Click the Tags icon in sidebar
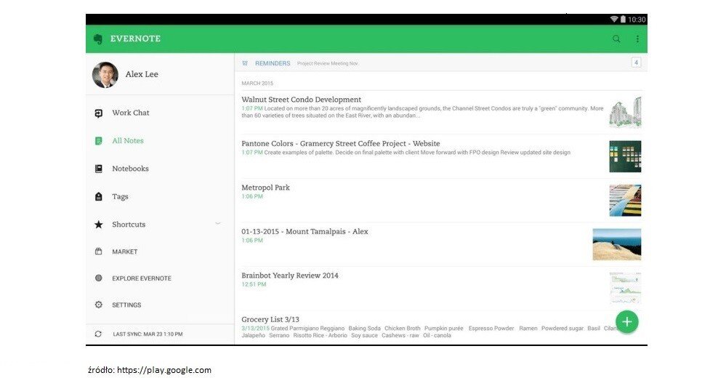 point(99,196)
